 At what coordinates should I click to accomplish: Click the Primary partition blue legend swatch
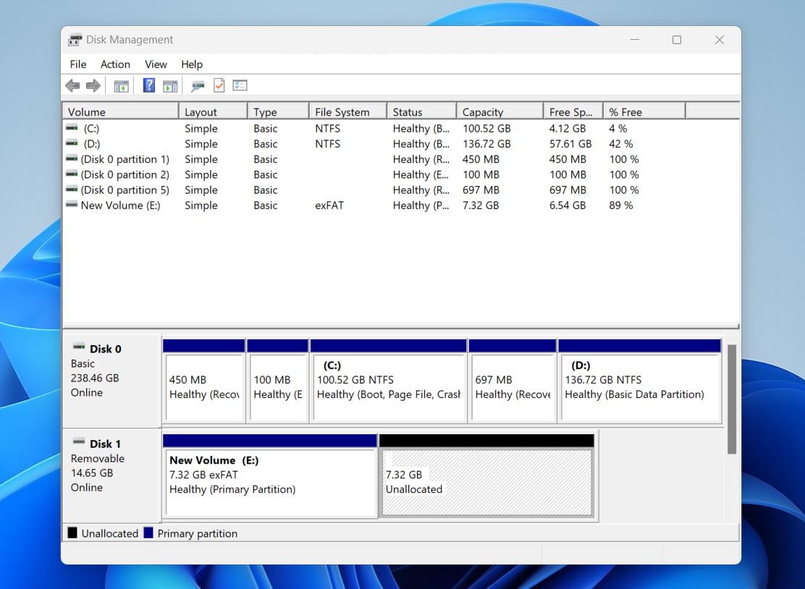pos(150,533)
